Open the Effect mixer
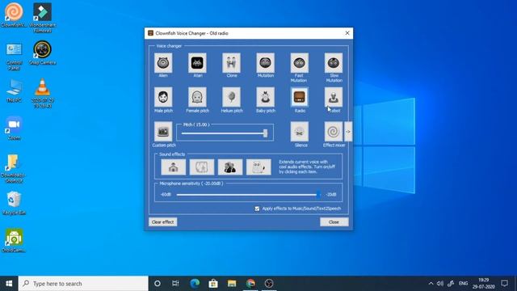517x291 pixels. tap(334, 132)
